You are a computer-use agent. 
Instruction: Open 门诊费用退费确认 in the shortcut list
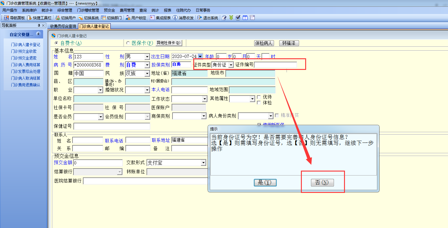click(x=25, y=85)
